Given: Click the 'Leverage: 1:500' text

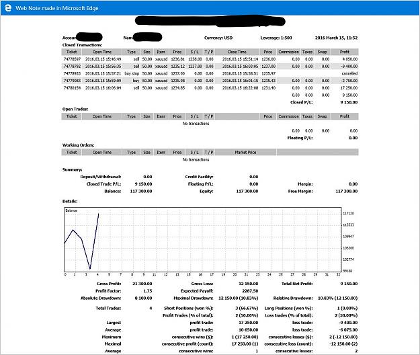Looking at the screenshot, I should tap(276, 38).
